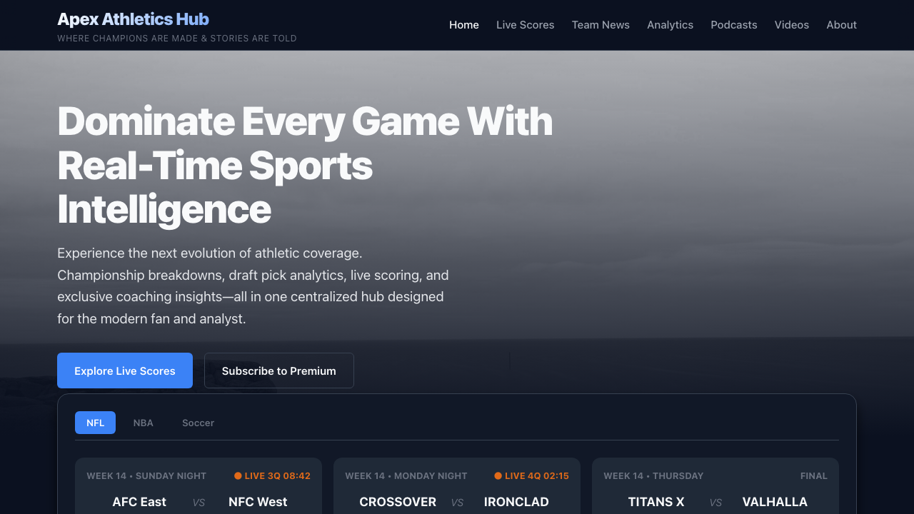Switch to the NBA tab

143,423
